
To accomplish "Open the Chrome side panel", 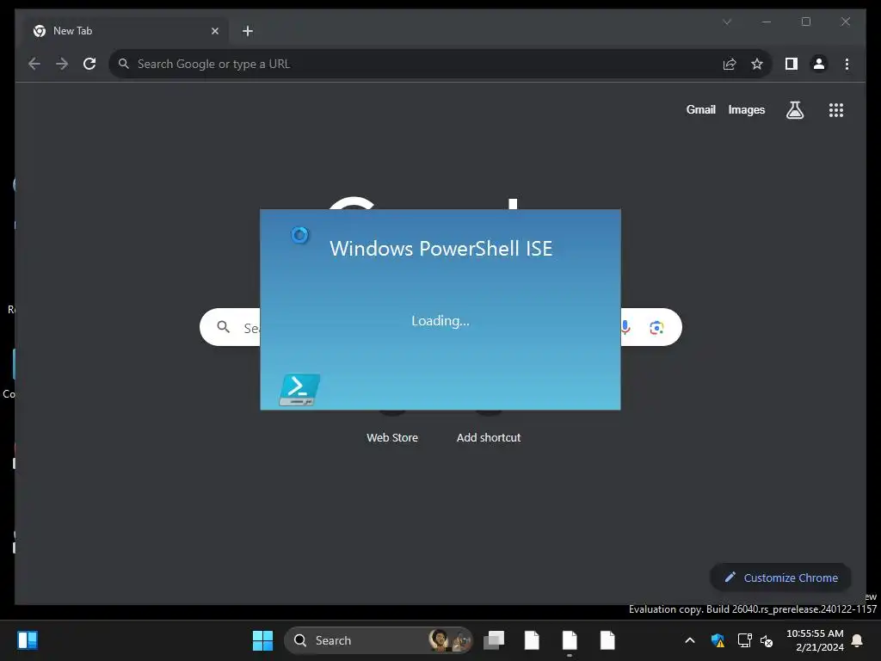I will tap(792, 64).
